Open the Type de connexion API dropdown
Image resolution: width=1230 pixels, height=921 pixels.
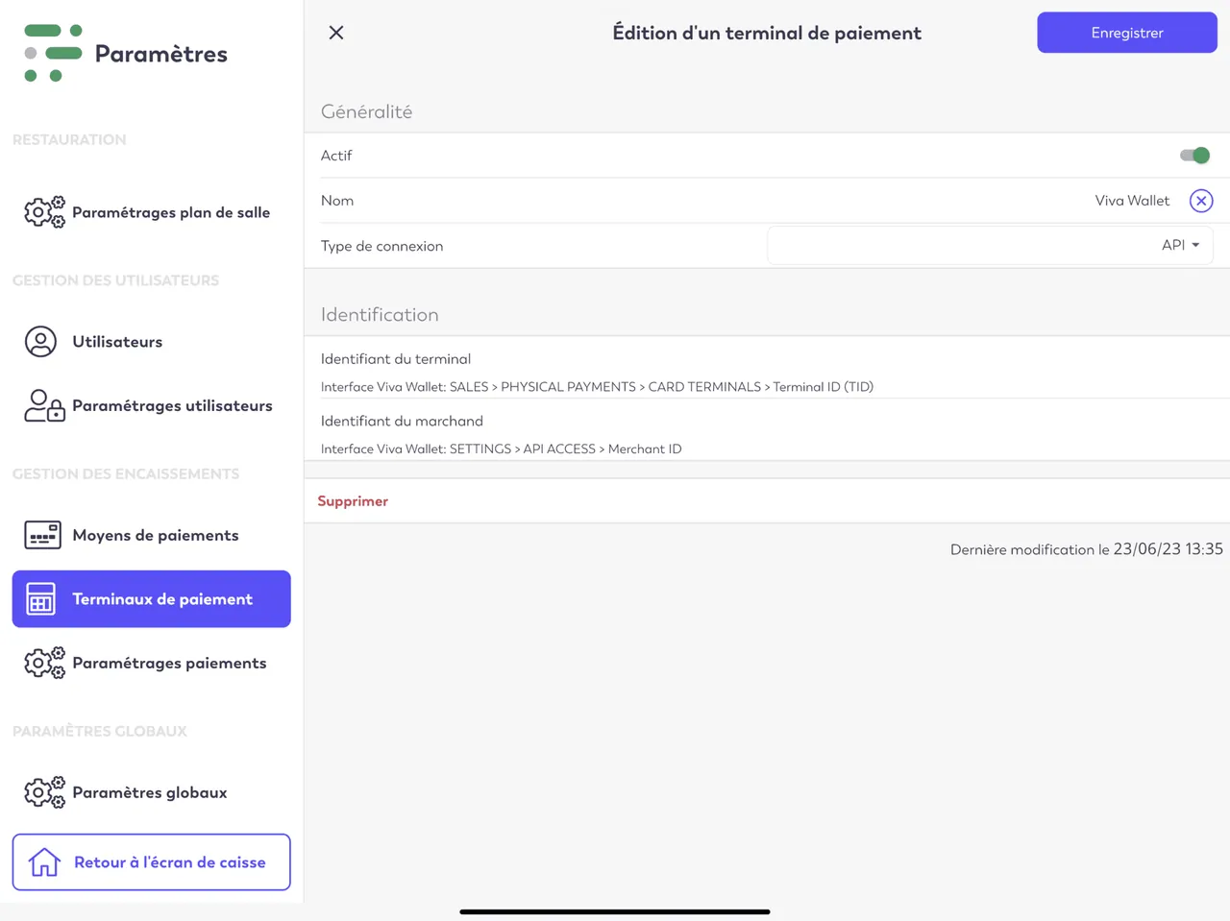point(990,246)
